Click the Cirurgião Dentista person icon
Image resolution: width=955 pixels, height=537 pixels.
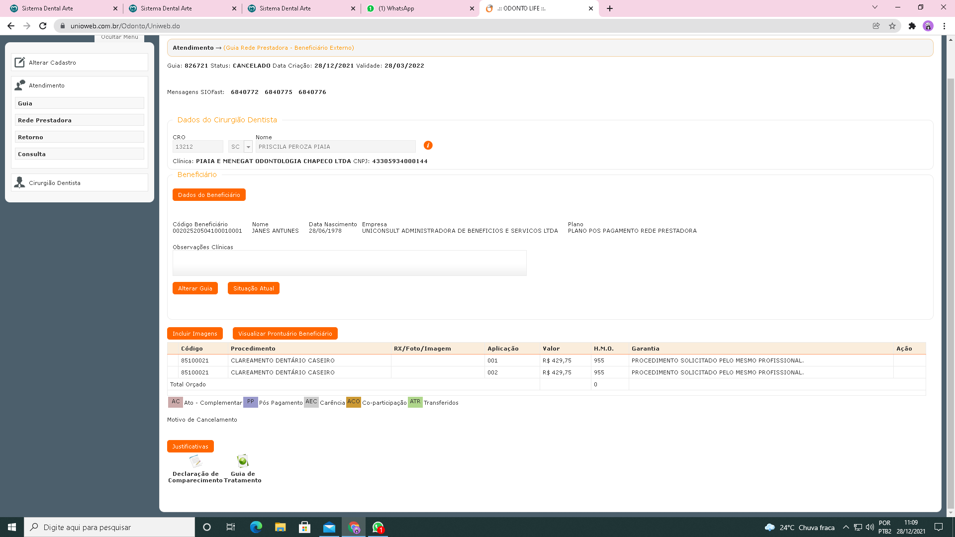[x=20, y=182]
